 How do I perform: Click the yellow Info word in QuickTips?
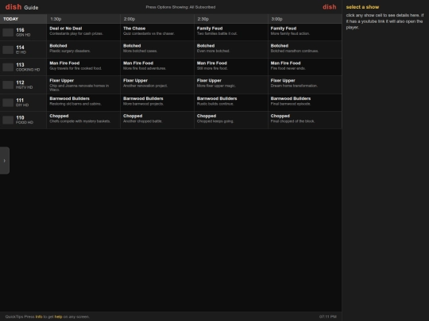(39, 316)
